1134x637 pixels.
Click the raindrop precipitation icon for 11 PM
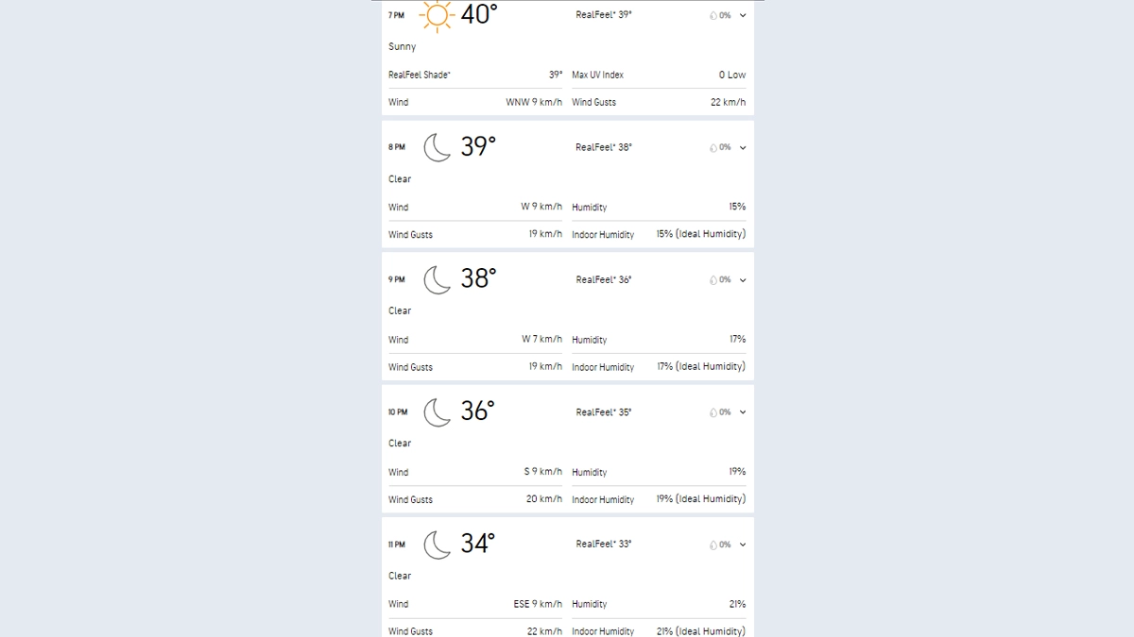pyautogui.click(x=713, y=545)
